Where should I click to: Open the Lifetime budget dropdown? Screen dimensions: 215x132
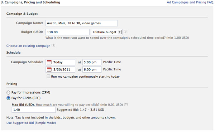(x=106, y=32)
